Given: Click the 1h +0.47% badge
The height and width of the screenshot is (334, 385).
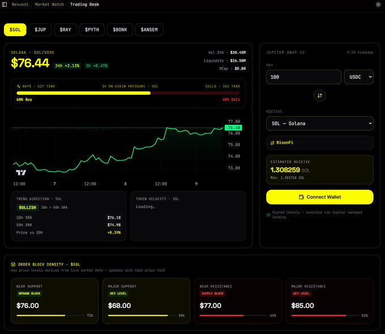Looking at the screenshot, I should tap(96, 66).
